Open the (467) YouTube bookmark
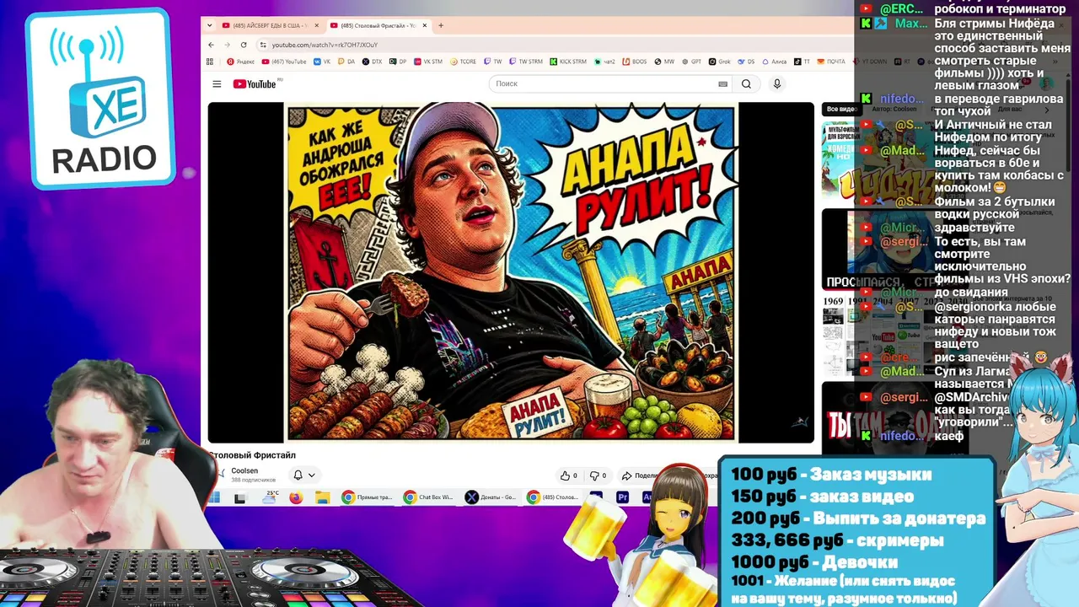The height and width of the screenshot is (607, 1079). [x=284, y=62]
